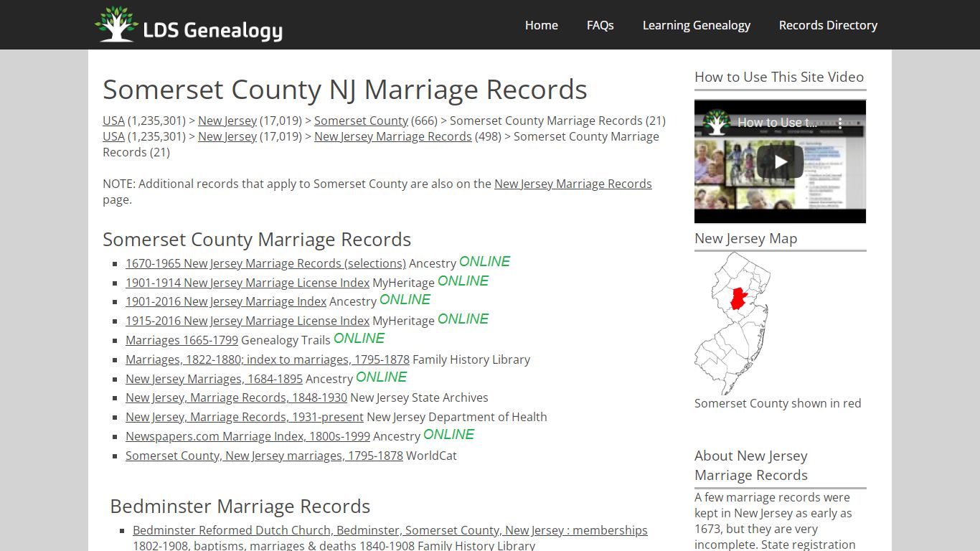Click the 'WorldCat' source text
This screenshot has width=980, height=551.
coord(431,456)
